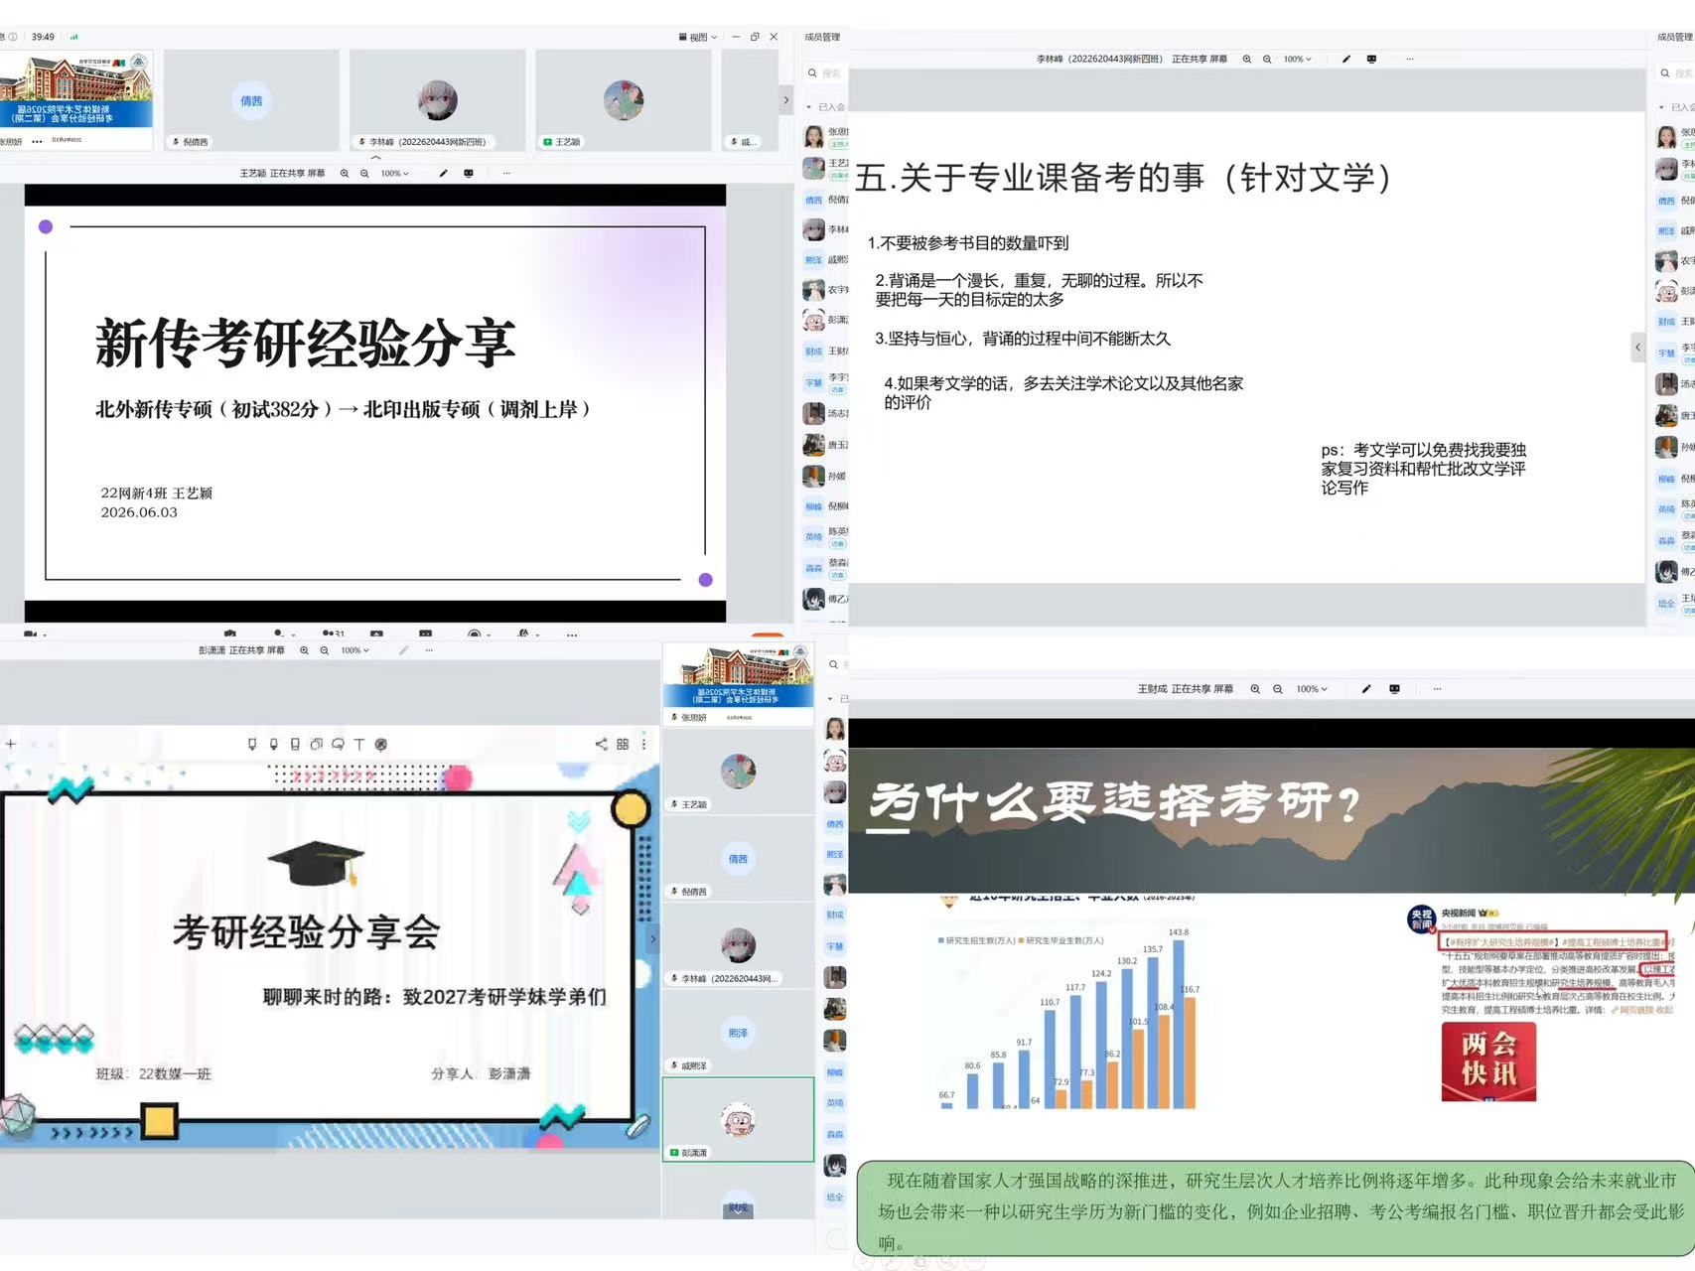Select the text tool in the slide editor
Viewport: 1695px width, 1271px height.
[x=359, y=744]
